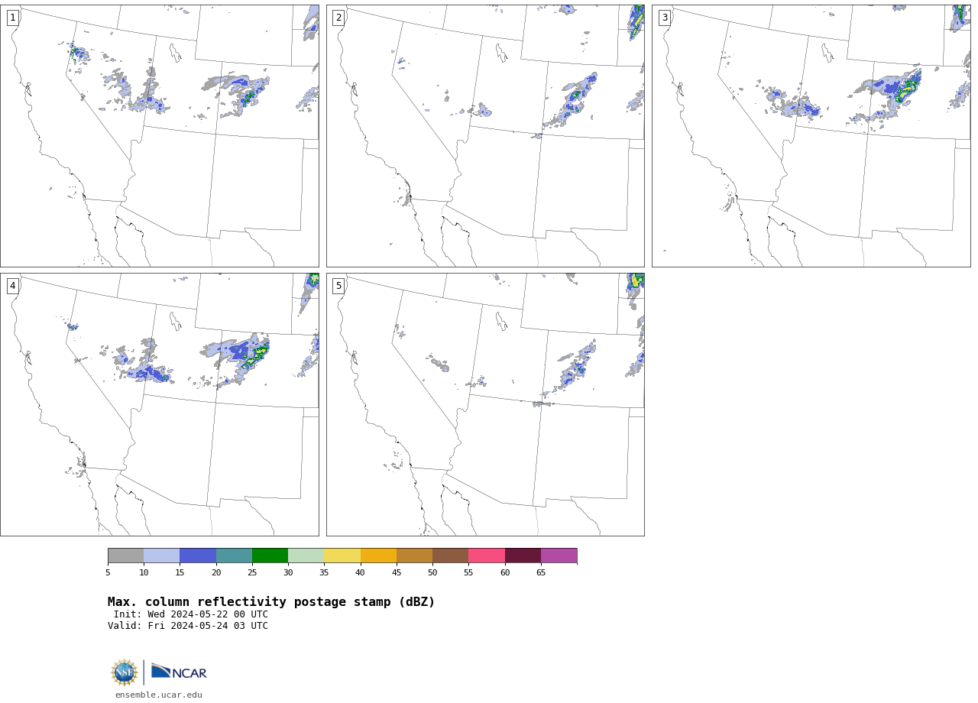Screen dimensions: 978x703
Task: Click the panel number label 5
Action: point(338,286)
